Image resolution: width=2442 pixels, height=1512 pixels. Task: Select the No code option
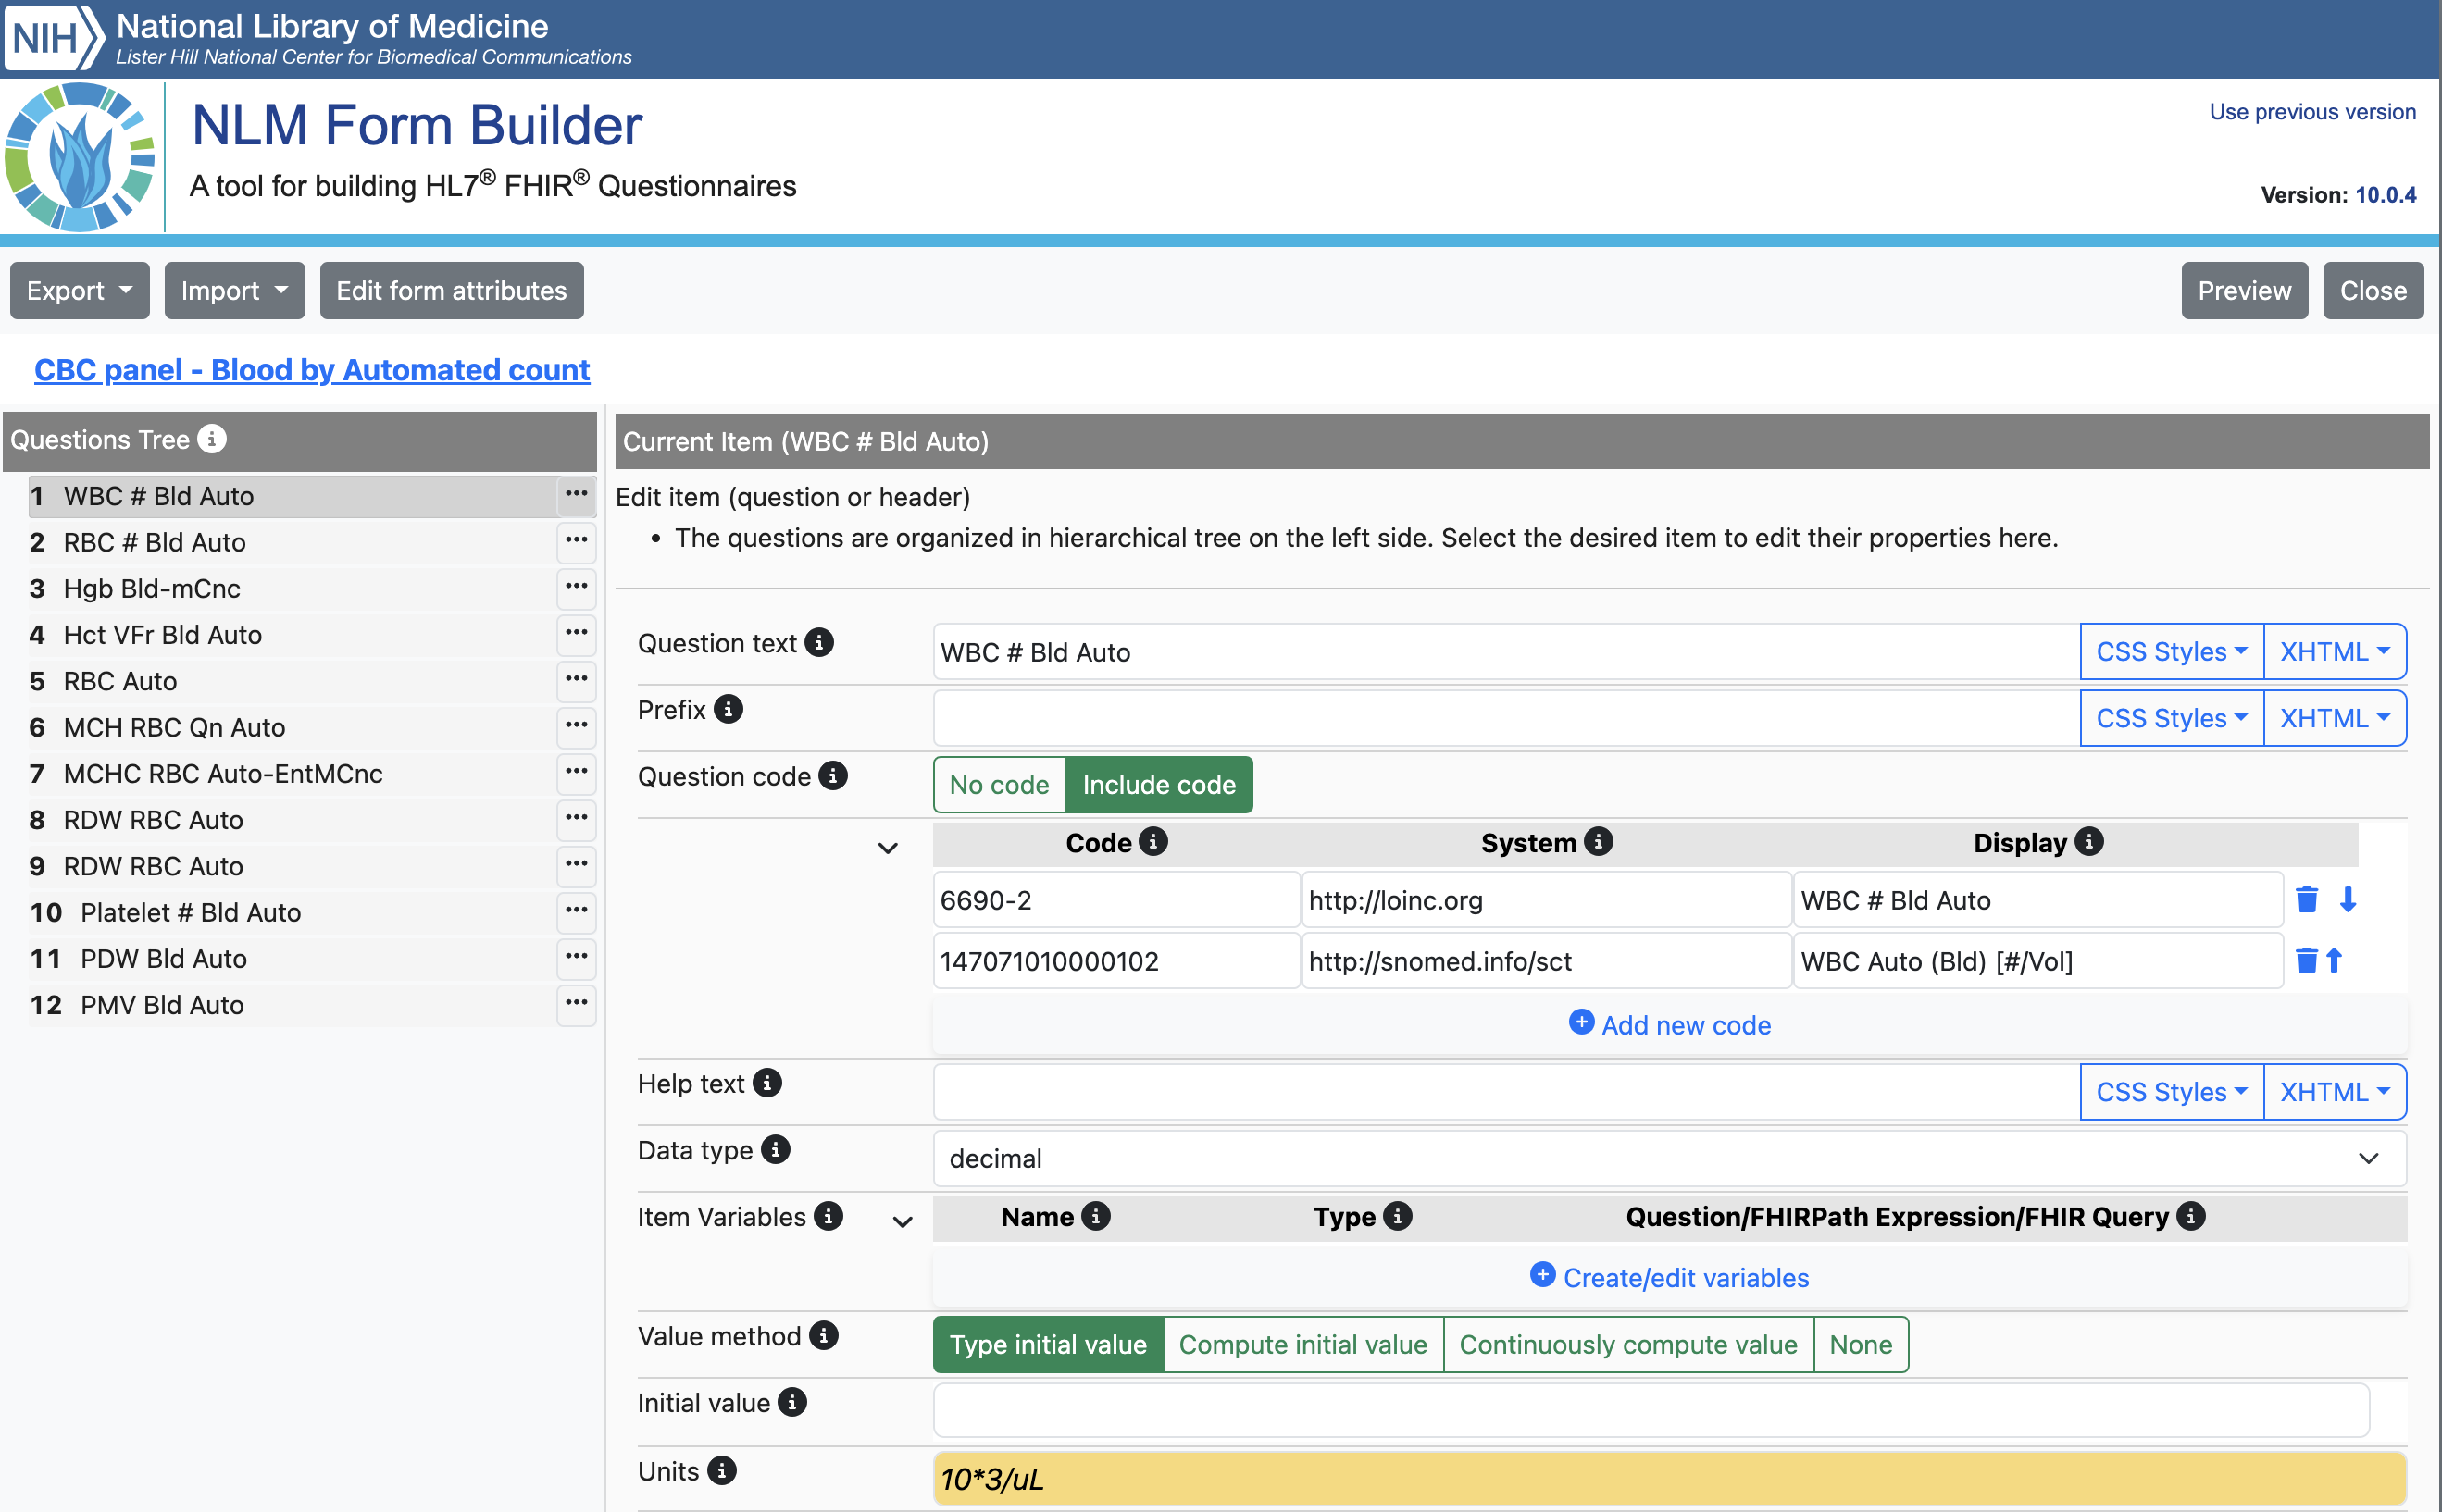click(x=999, y=785)
